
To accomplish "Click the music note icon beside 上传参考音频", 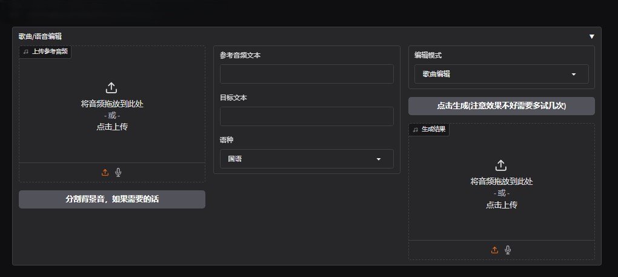I will point(25,52).
